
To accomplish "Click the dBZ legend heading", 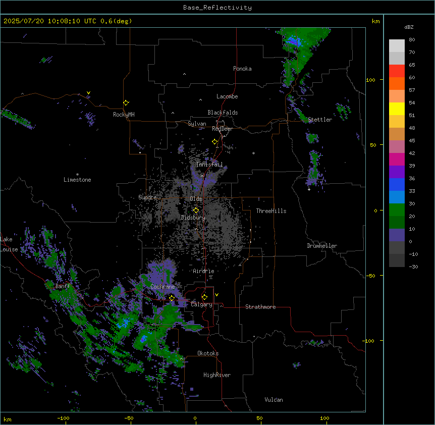I will (409, 27).
